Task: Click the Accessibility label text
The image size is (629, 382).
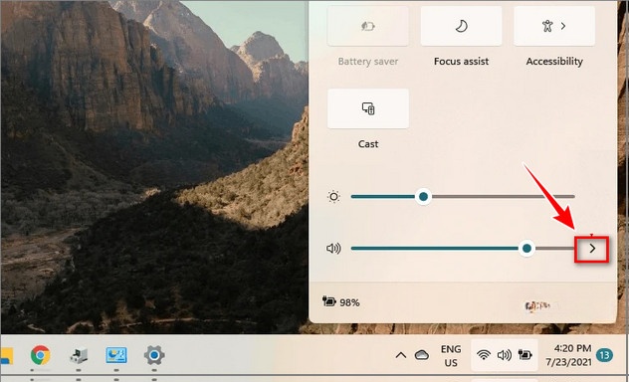Action: pos(554,62)
